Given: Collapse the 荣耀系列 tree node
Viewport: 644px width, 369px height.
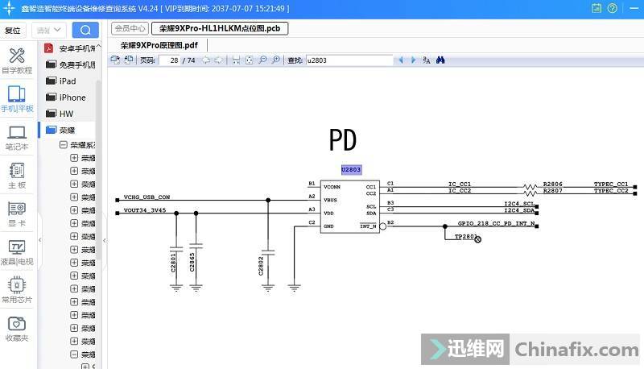Looking at the screenshot, I should coord(64,146).
